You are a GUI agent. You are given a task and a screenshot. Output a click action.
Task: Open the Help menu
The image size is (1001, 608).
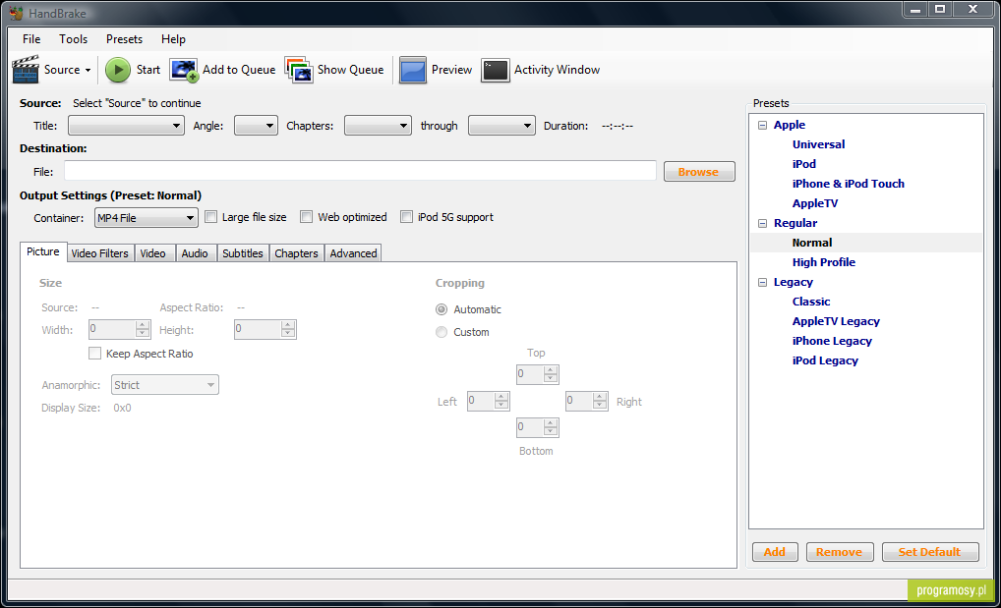coord(173,39)
